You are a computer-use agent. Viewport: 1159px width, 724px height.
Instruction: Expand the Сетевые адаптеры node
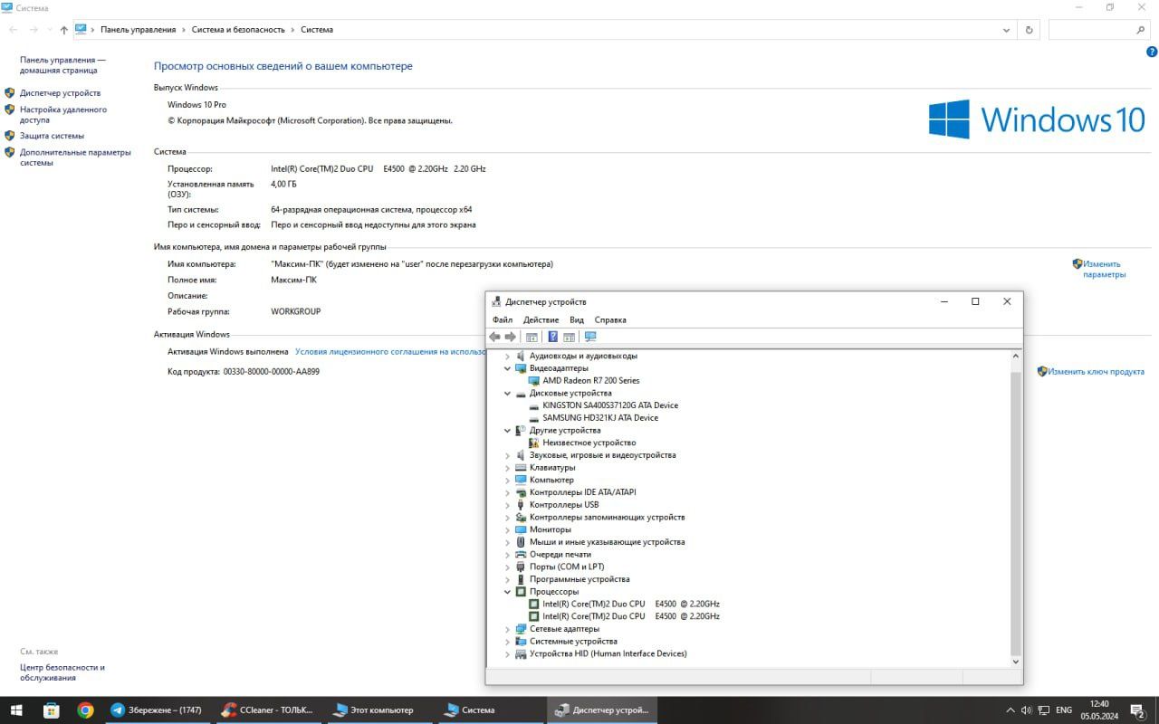click(x=508, y=629)
